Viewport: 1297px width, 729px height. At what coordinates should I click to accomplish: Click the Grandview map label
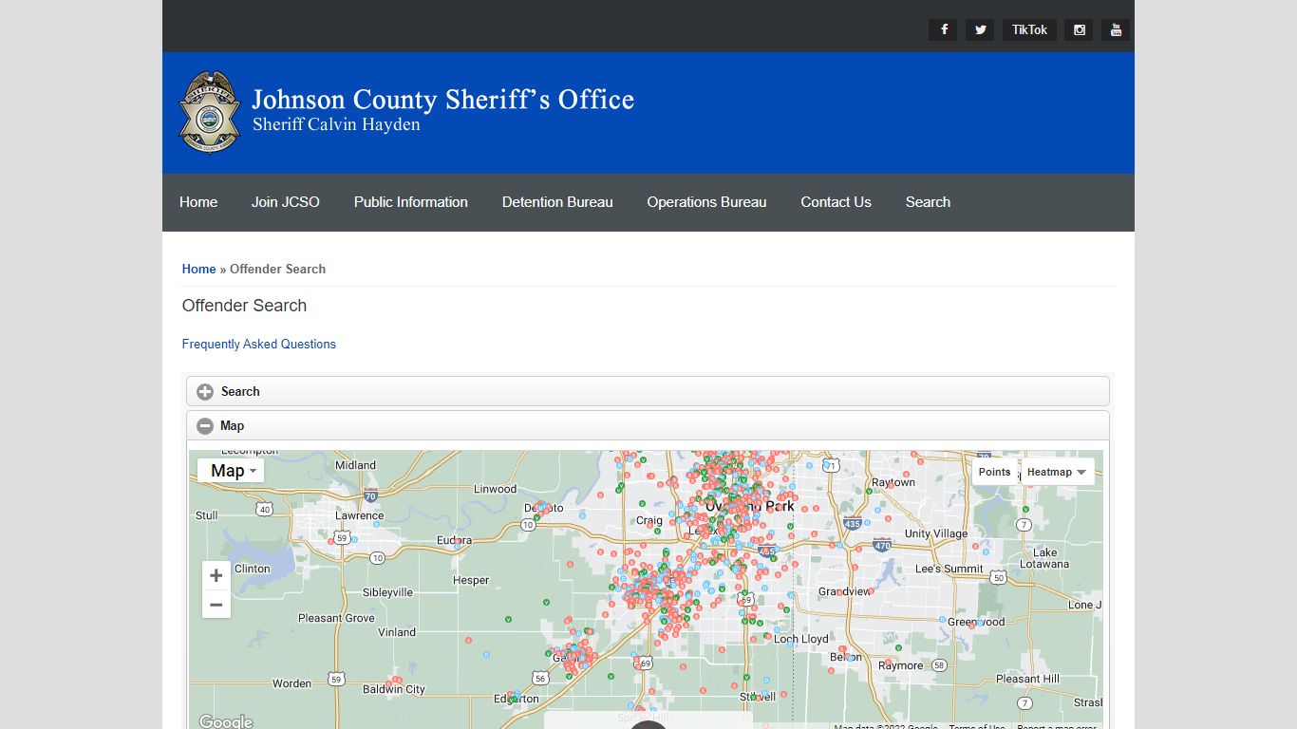point(844,591)
